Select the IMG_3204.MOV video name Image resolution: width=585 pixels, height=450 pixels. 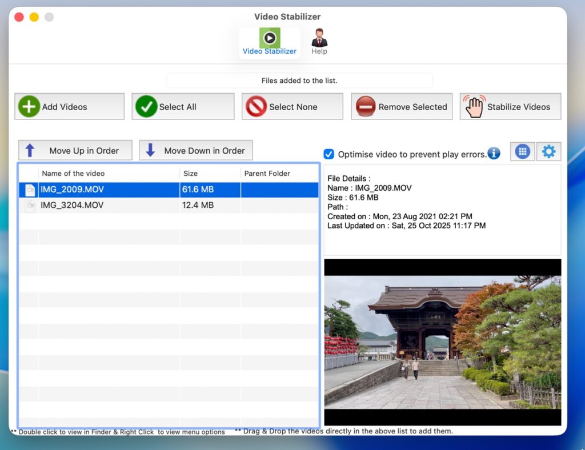(x=73, y=206)
